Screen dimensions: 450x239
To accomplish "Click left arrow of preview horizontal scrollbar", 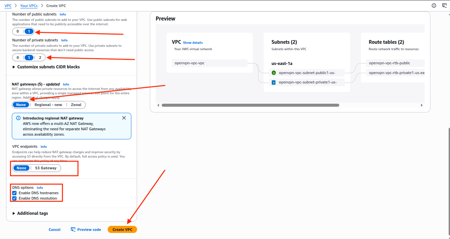I will click(x=159, y=105).
